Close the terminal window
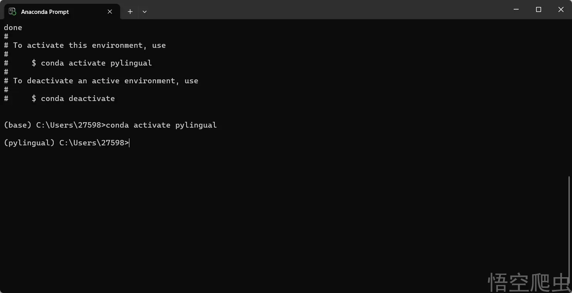The height and width of the screenshot is (293, 572). [561, 10]
